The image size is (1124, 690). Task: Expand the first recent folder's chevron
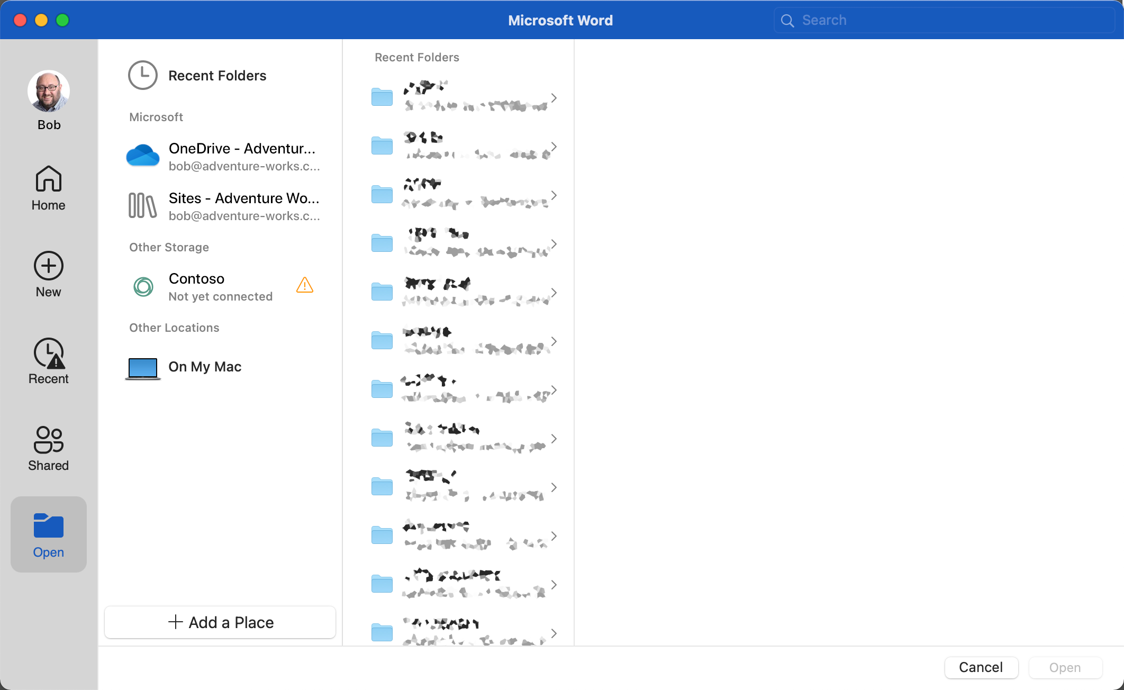(554, 98)
